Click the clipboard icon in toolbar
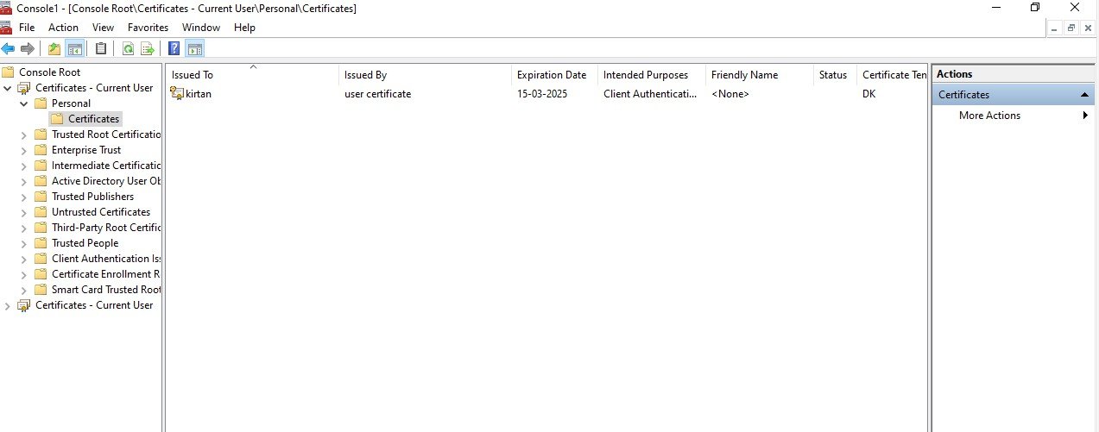The height and width of the screenshot is (432, 1099). click(101, 49)
